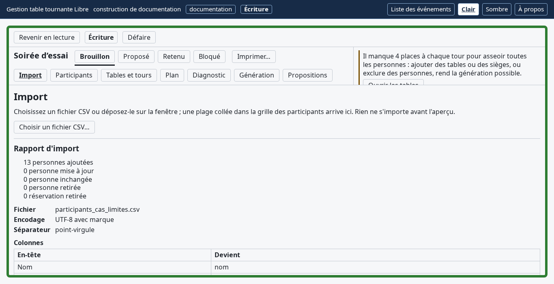The height and width of the screenshot is (284, 554).
Task: View the Propositions tab
Action: click(307, 75)
